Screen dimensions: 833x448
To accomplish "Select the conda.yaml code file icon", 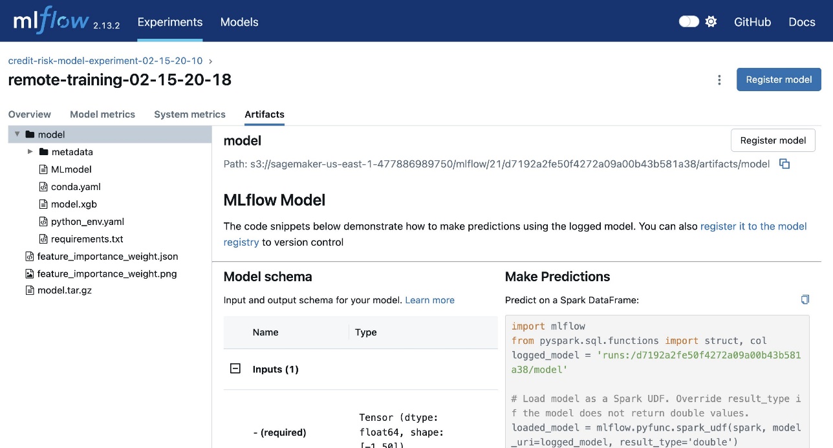I will click(x=43, y=187).
